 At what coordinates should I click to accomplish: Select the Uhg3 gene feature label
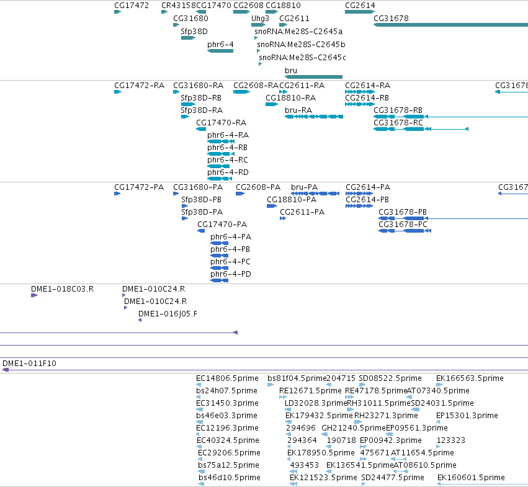click(260, 19)
